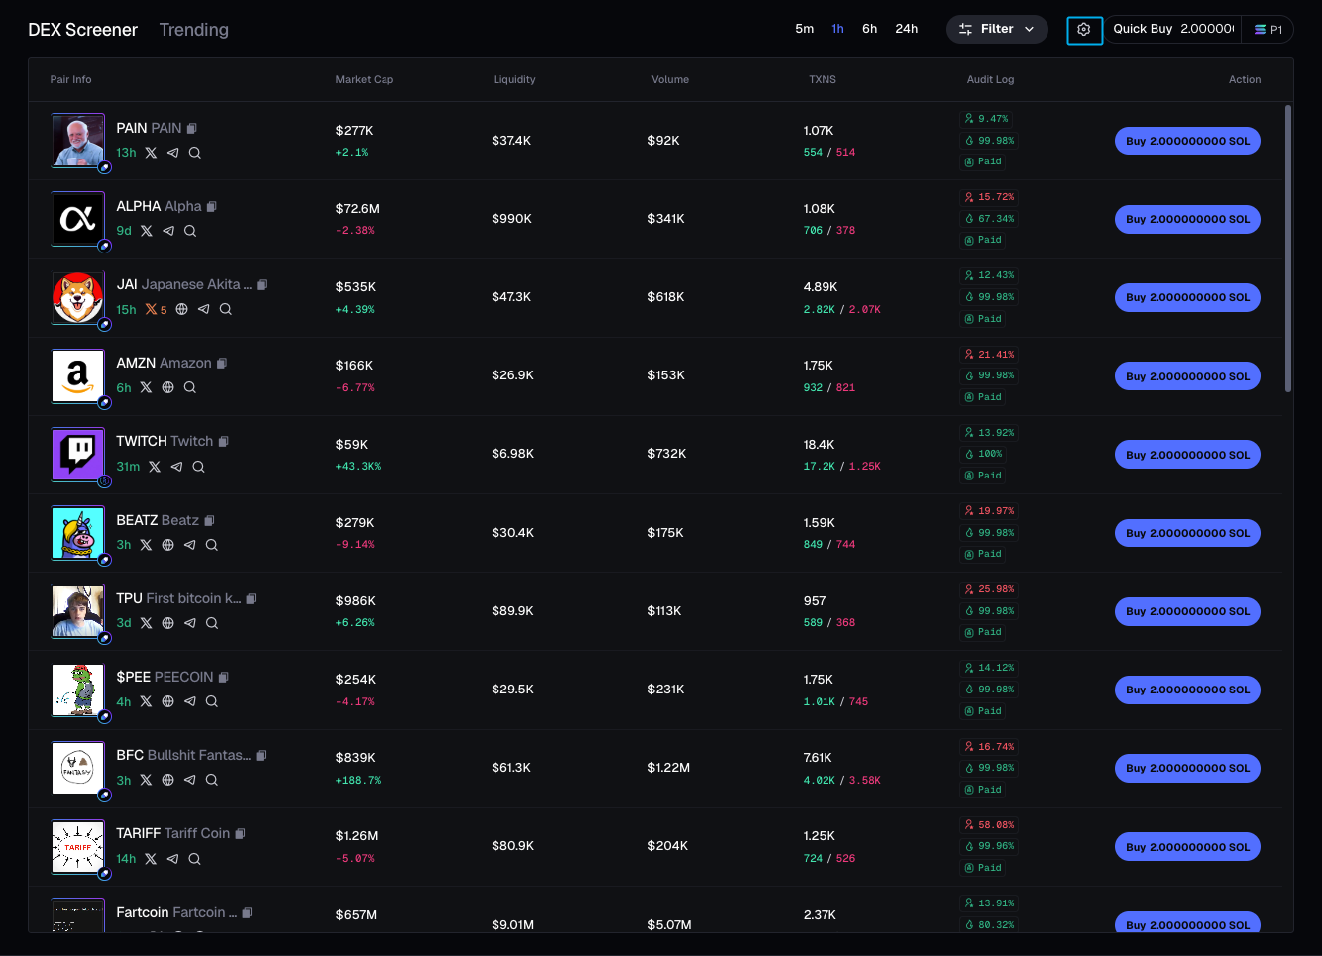1322x956 pixels.
Task: Open the P1 preset selector
Action: point(1268,30)
